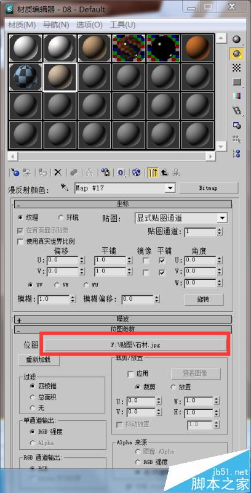Collapse the 坐标 rollout
The image size is (251, 493).
click(x=123, y=204)
